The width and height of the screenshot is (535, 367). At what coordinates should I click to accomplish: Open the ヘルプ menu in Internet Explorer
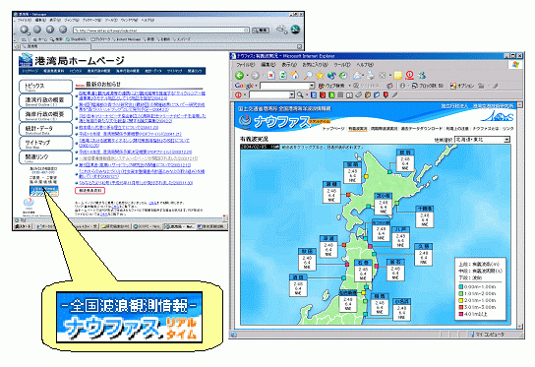[365, 65]
